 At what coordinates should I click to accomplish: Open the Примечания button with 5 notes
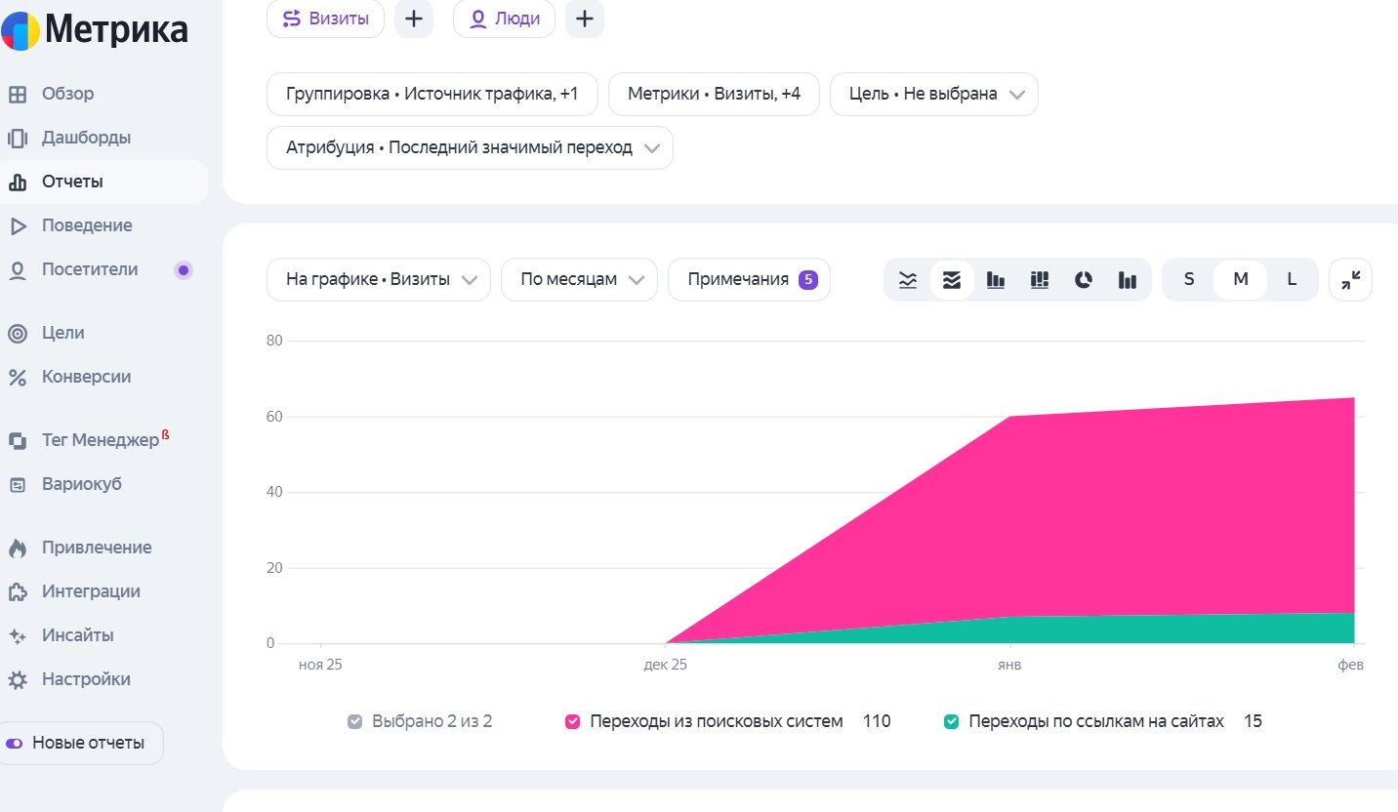[749, 280]
